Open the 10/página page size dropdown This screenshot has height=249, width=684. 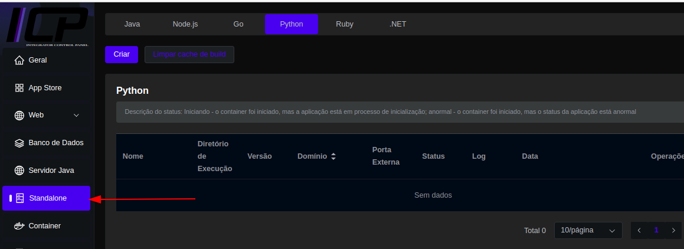(x=588, y=230)
